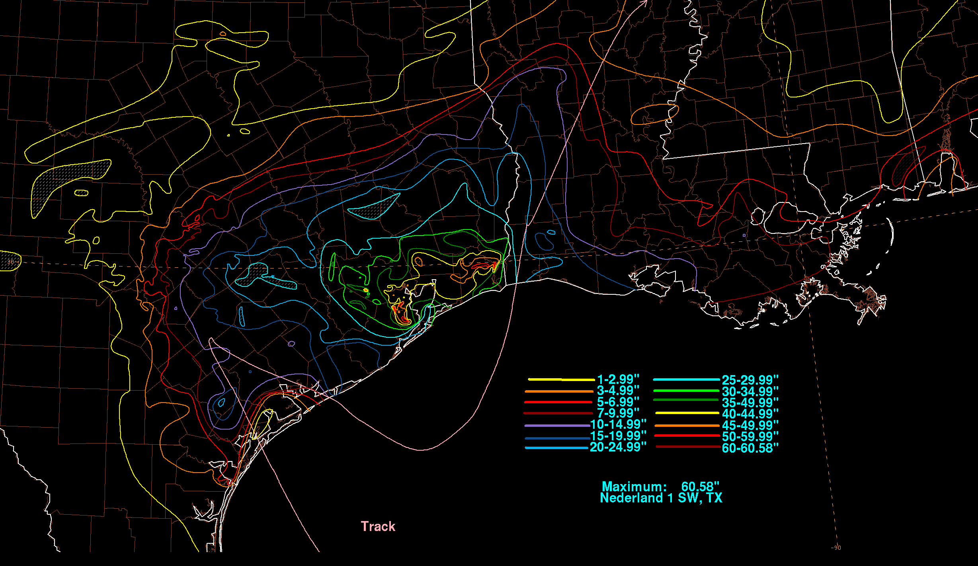This screenshot has width=978, height=566.
Task: Click the 5-6.99" legend label
Action: 618,402
